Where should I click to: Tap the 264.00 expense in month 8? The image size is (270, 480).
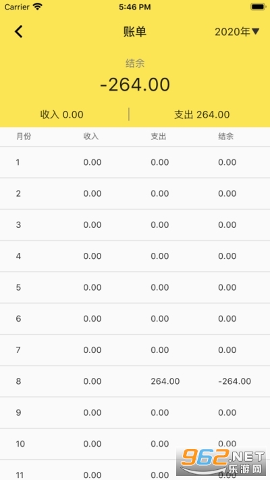(x=165, y=381)
